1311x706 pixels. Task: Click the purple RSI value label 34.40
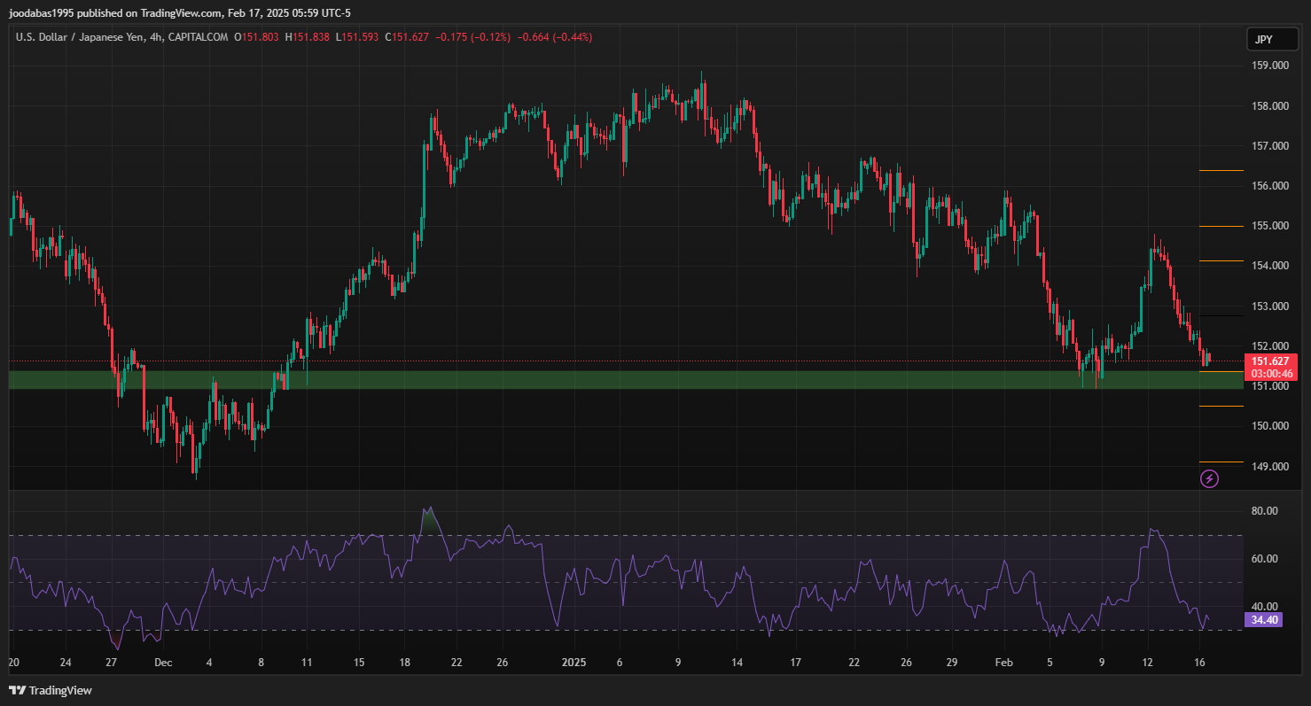[1263, 620]
